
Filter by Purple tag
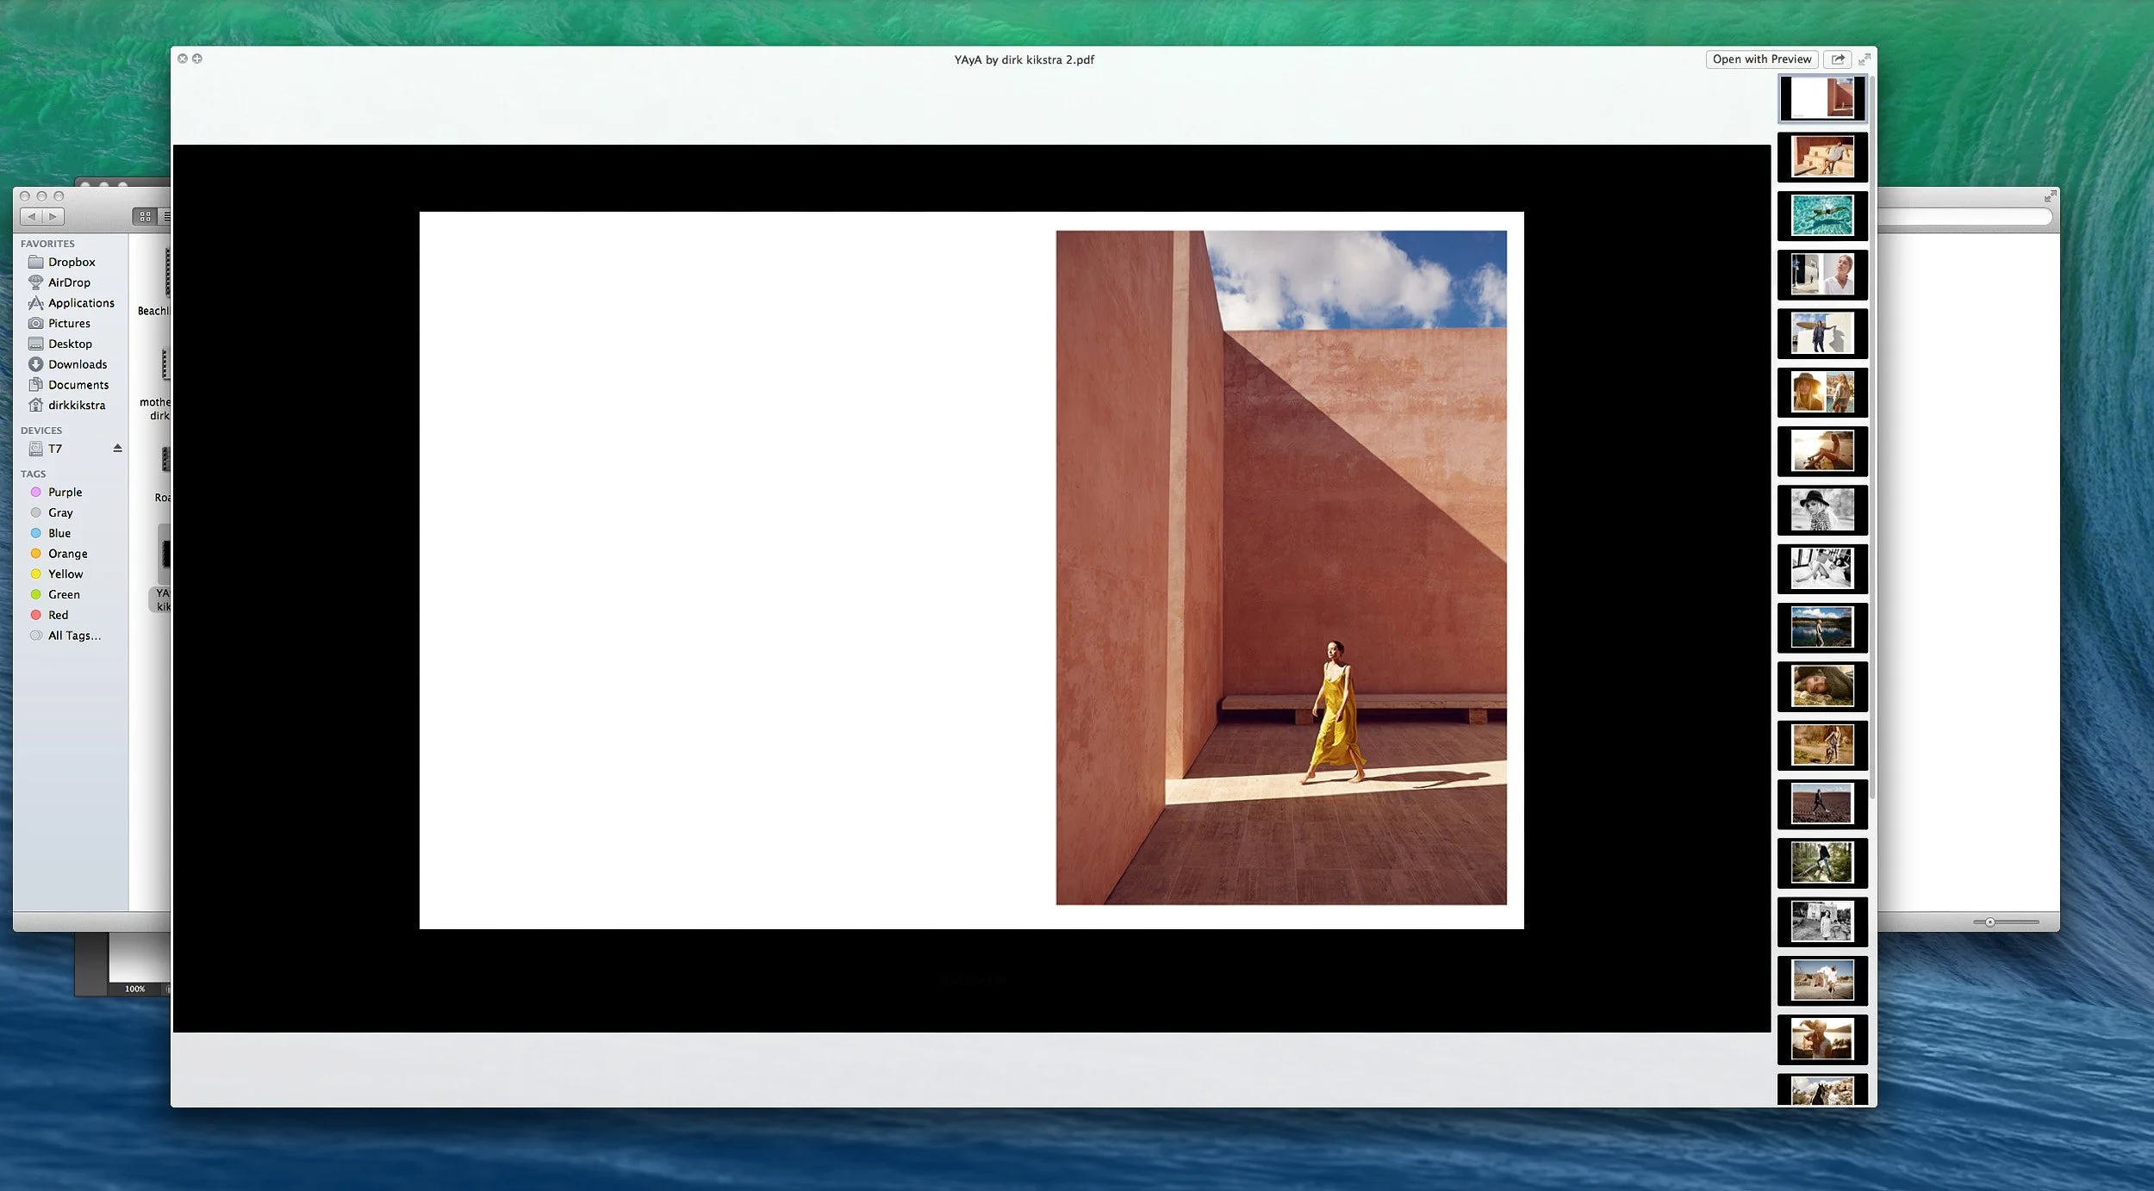click(65, 493)
